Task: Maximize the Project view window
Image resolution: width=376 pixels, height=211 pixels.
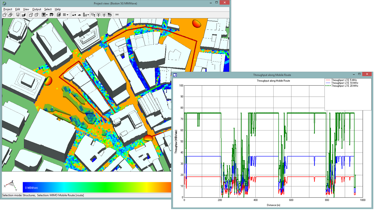Action: (x=217, y=2)
